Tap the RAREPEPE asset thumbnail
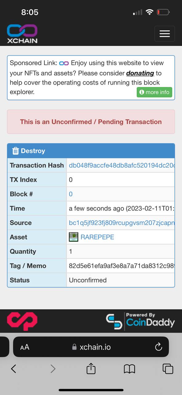 coord(73,237)
